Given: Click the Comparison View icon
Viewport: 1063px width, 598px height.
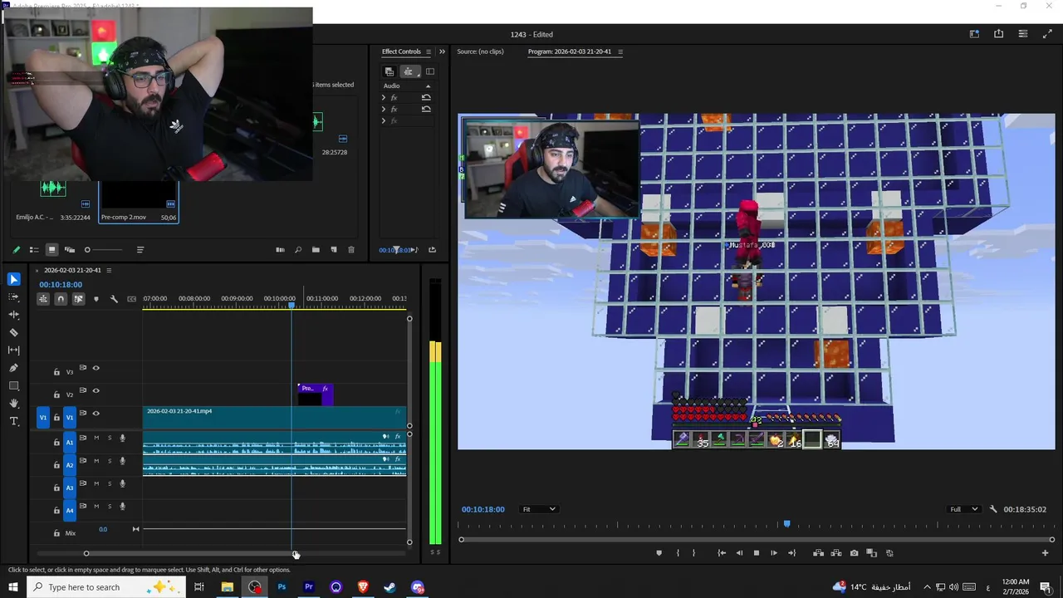Looking at the screenshot, I should tap(871, 553).
